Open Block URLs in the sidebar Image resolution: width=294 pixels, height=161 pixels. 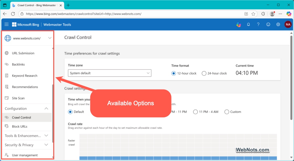pyautogui.click(x=19, y=126)
